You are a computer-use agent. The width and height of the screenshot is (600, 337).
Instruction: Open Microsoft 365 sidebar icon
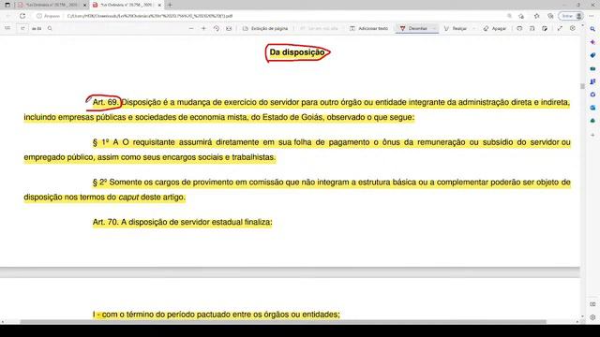point(592,95)
